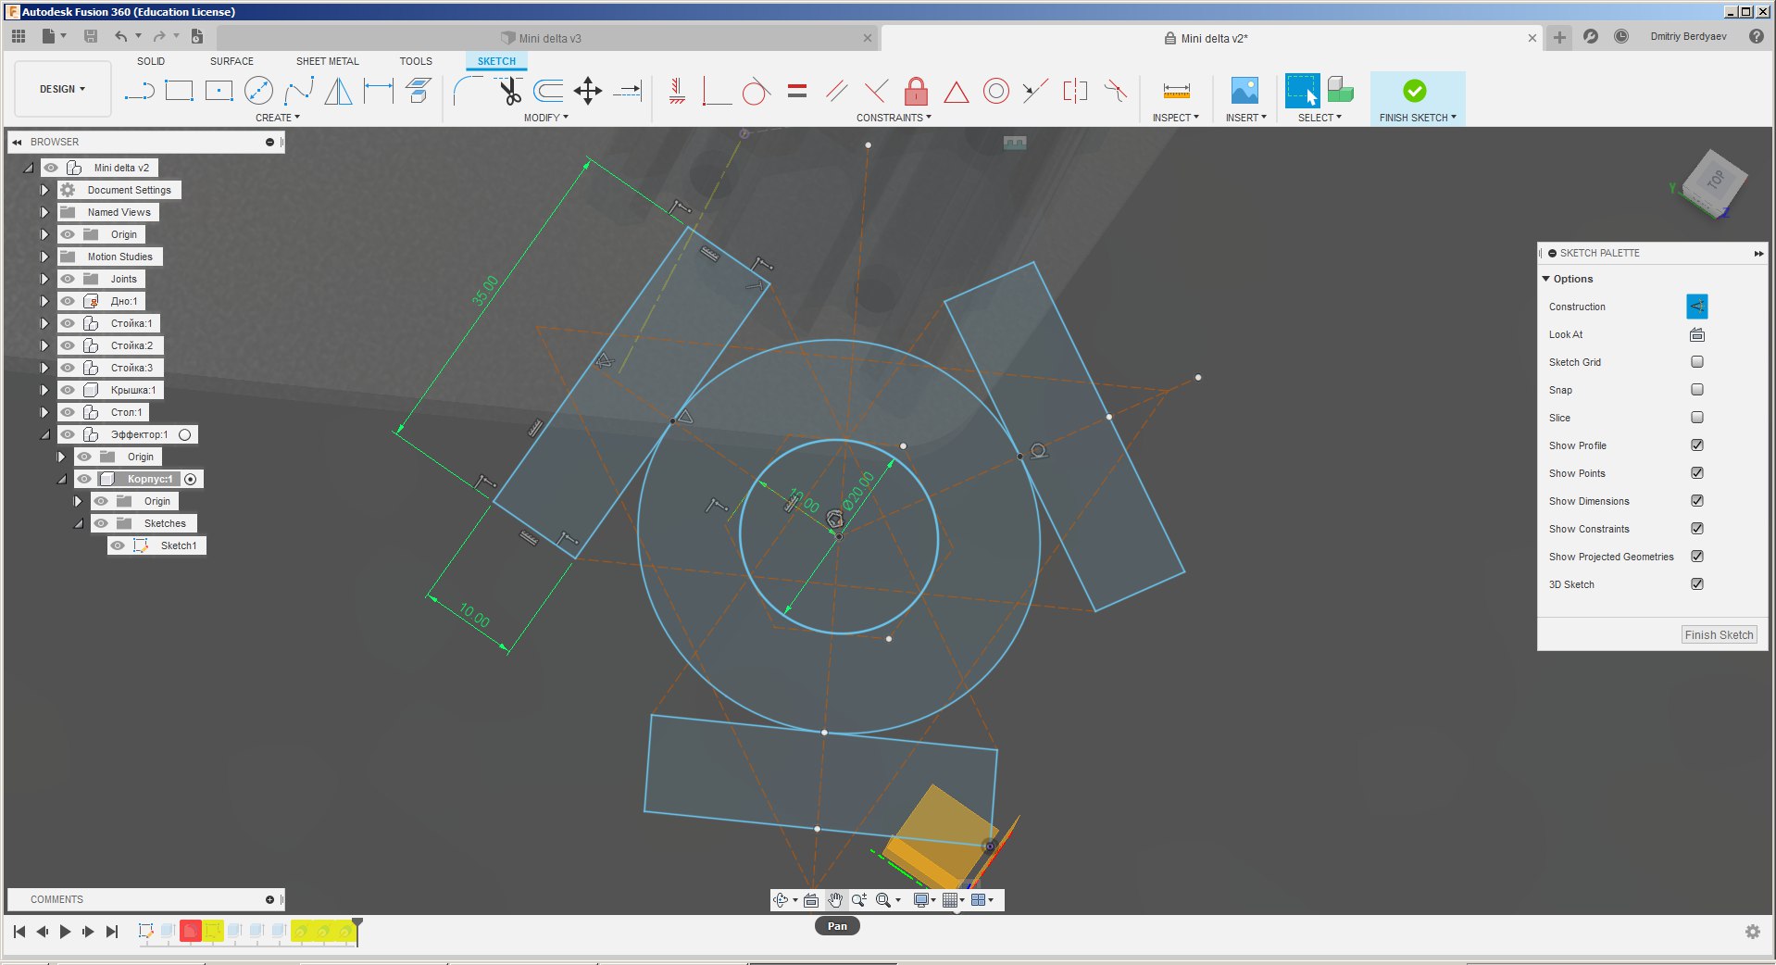The height and width of the screenshot is (965, 1776).
Task: Uncheck Show Dimensions
Action: coord(1696,501)
